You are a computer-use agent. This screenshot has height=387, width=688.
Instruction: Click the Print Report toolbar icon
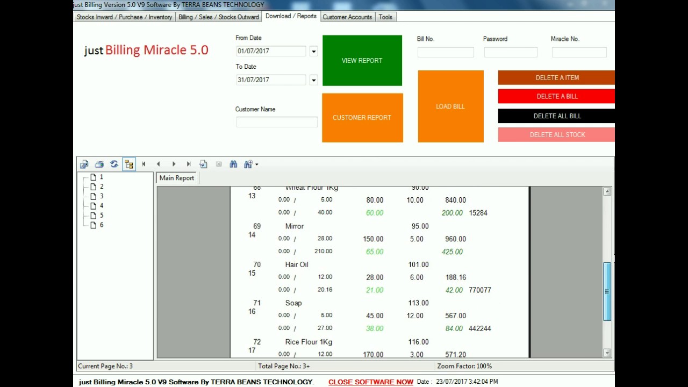click(99, 164)
